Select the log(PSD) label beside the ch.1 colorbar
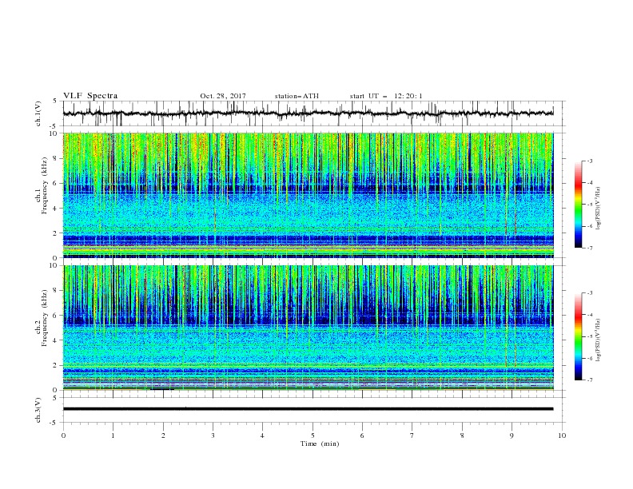Screen dimensions: 633x489 click(599, 209)
